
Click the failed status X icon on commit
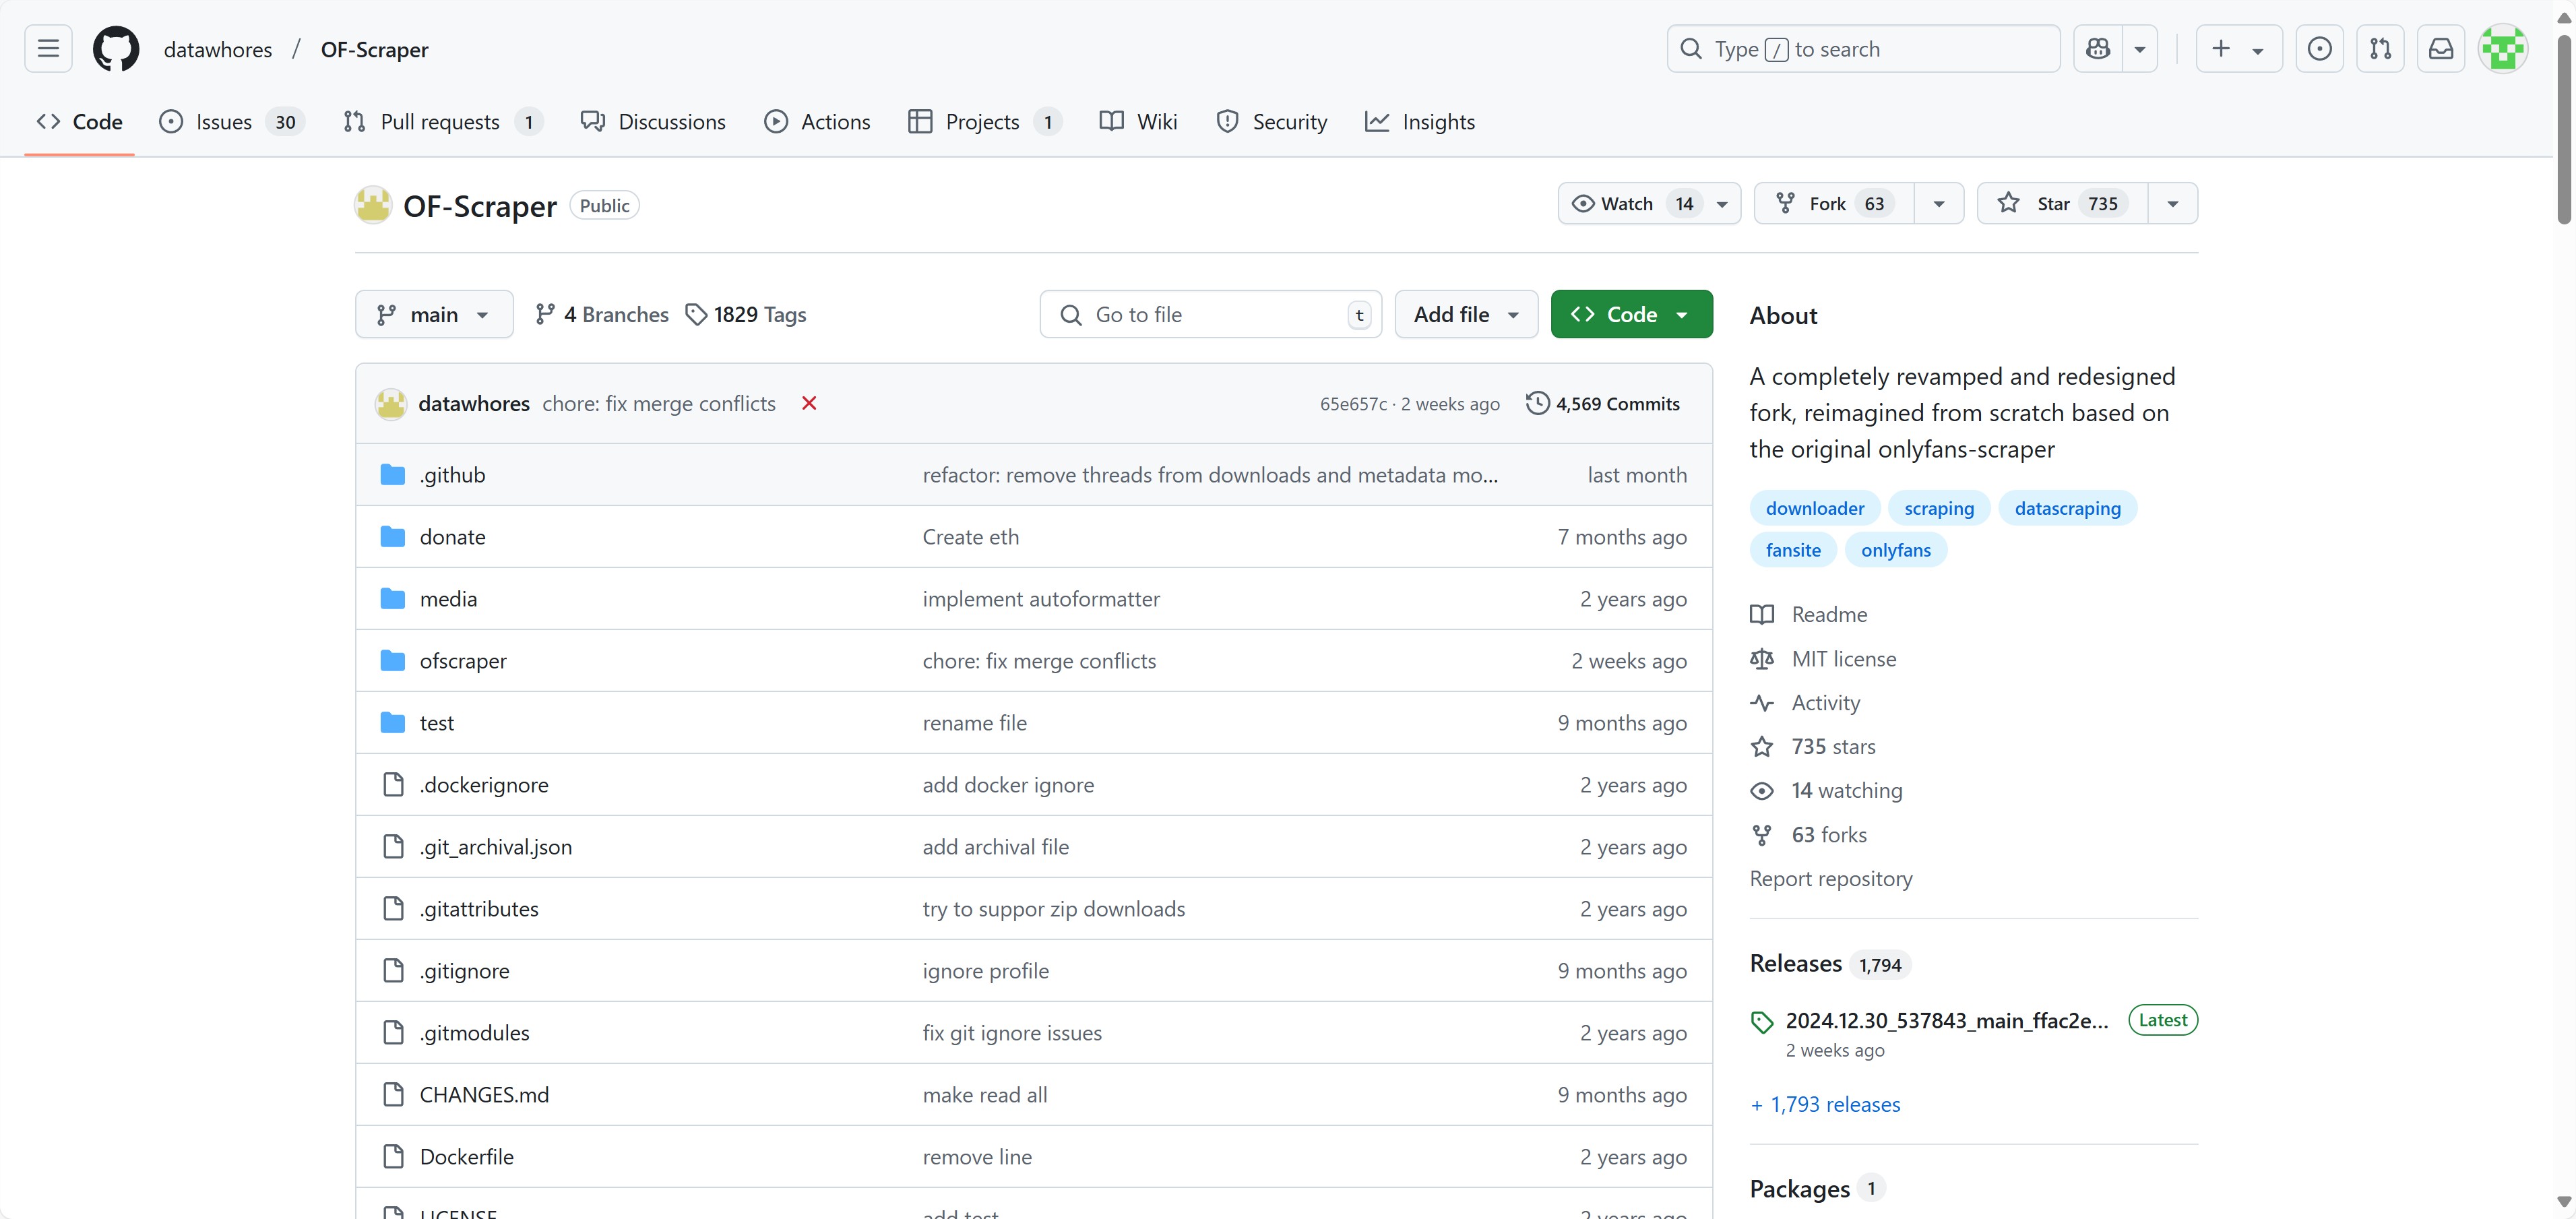click(809, 403)
